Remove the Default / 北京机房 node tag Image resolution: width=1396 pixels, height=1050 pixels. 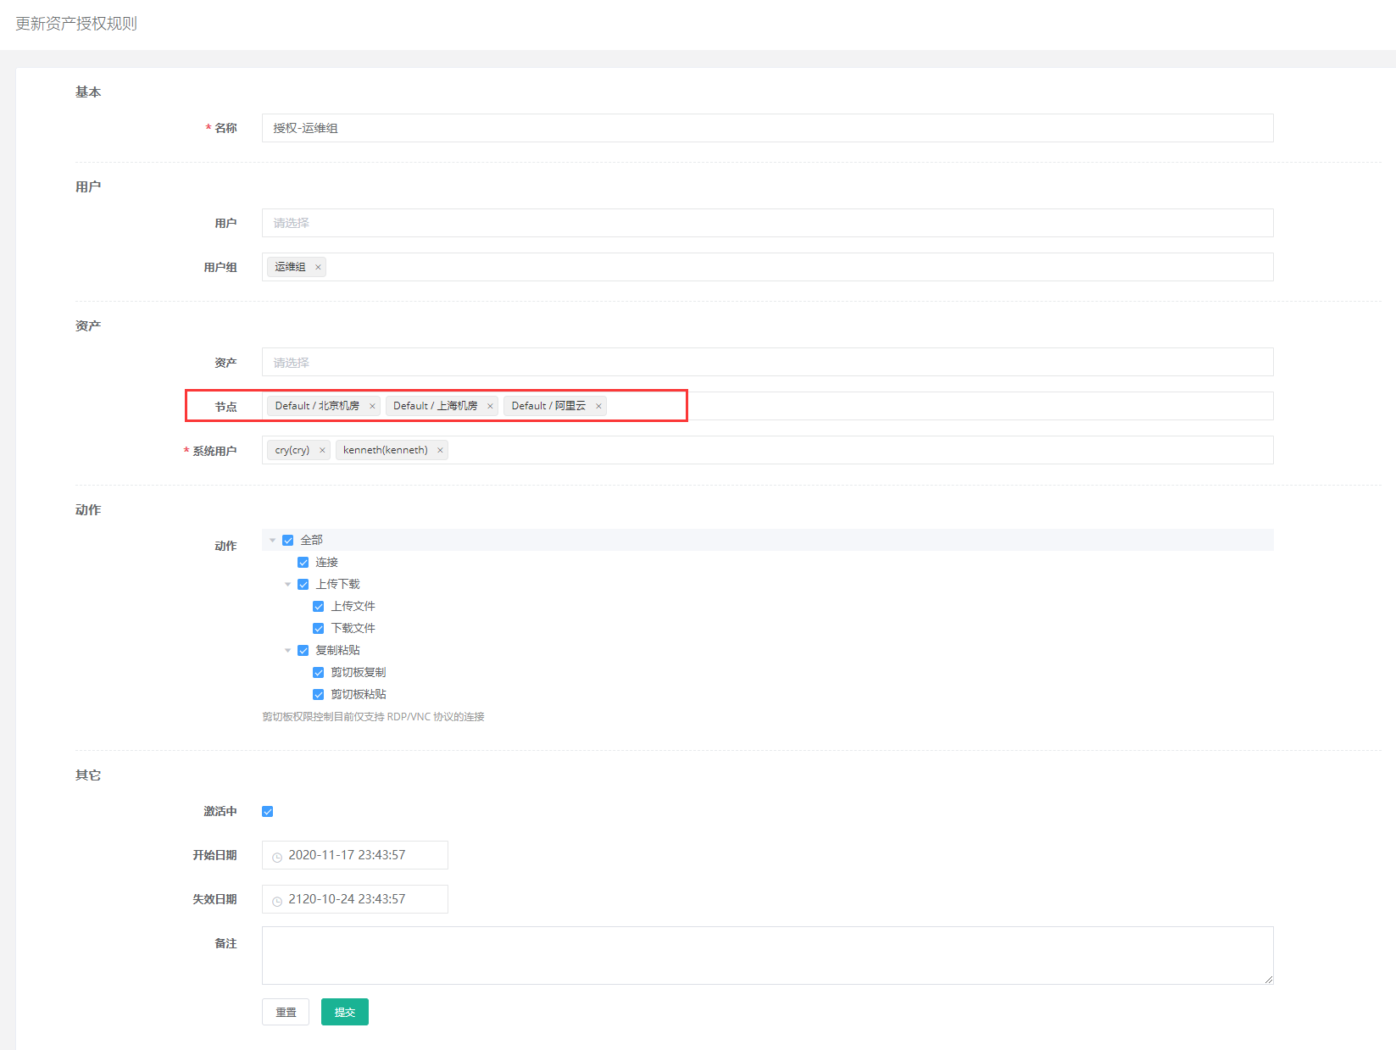coord(372,406)
